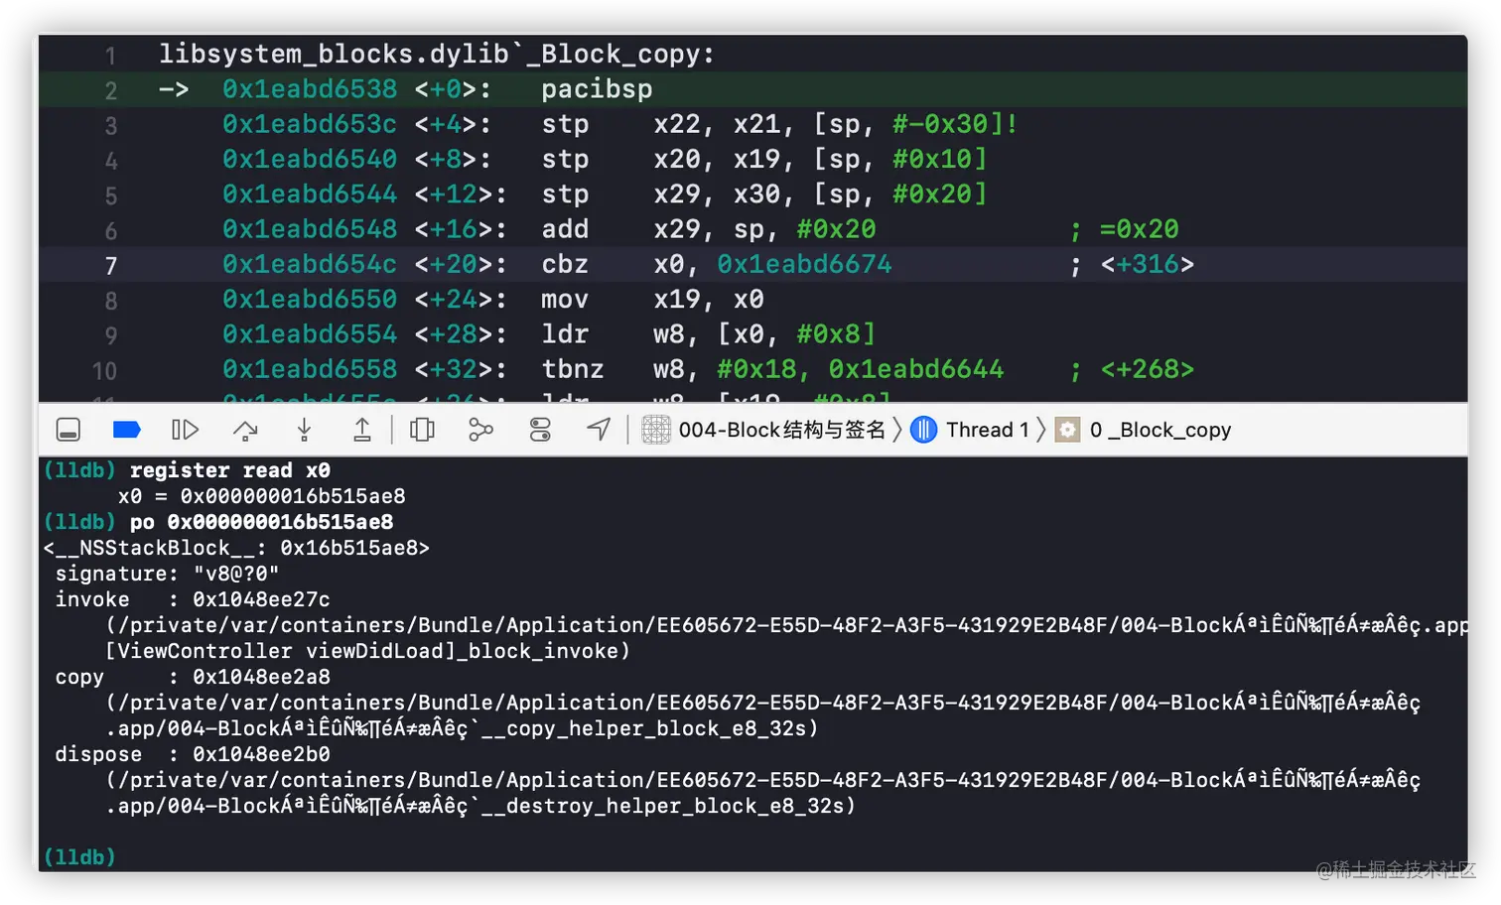
Task: Click the 'po 0x000000016b515ae8' command
Action: pos(262,522)
